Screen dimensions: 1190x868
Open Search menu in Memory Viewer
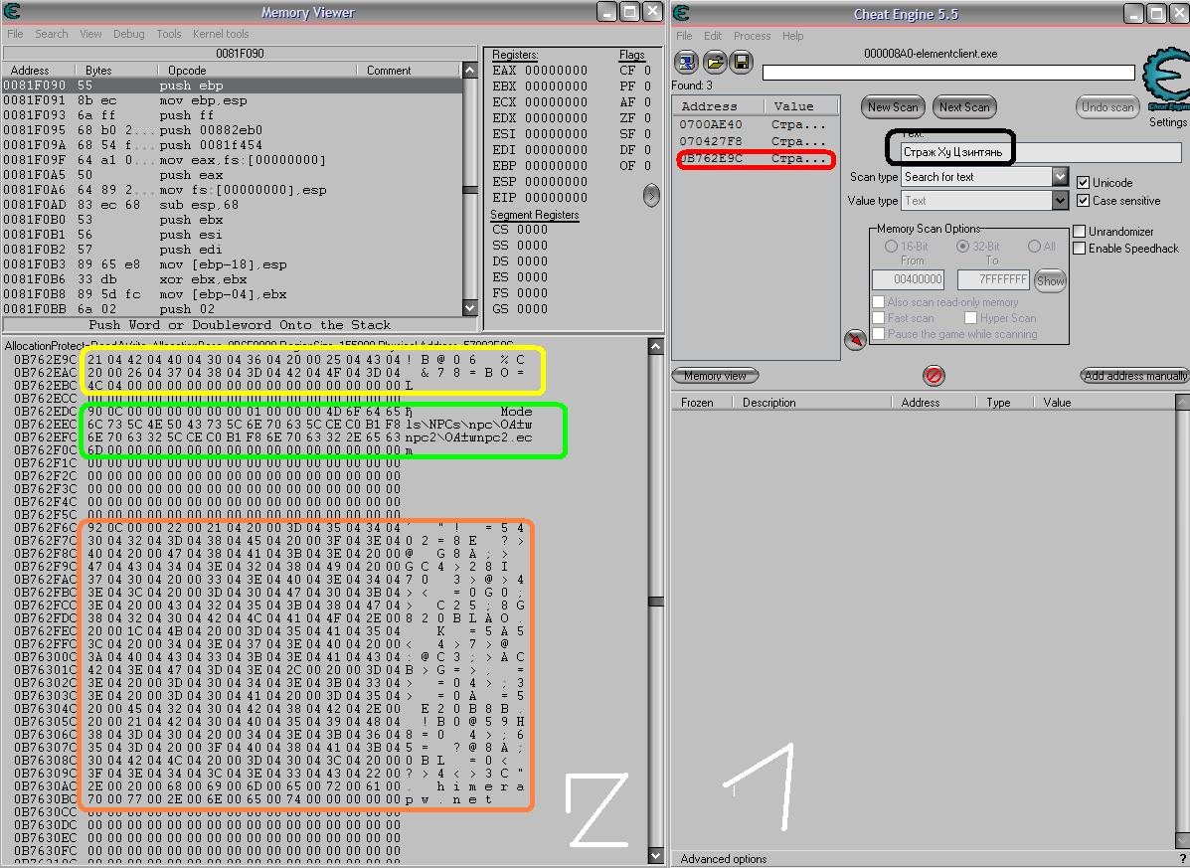click(x=51, y=34)
